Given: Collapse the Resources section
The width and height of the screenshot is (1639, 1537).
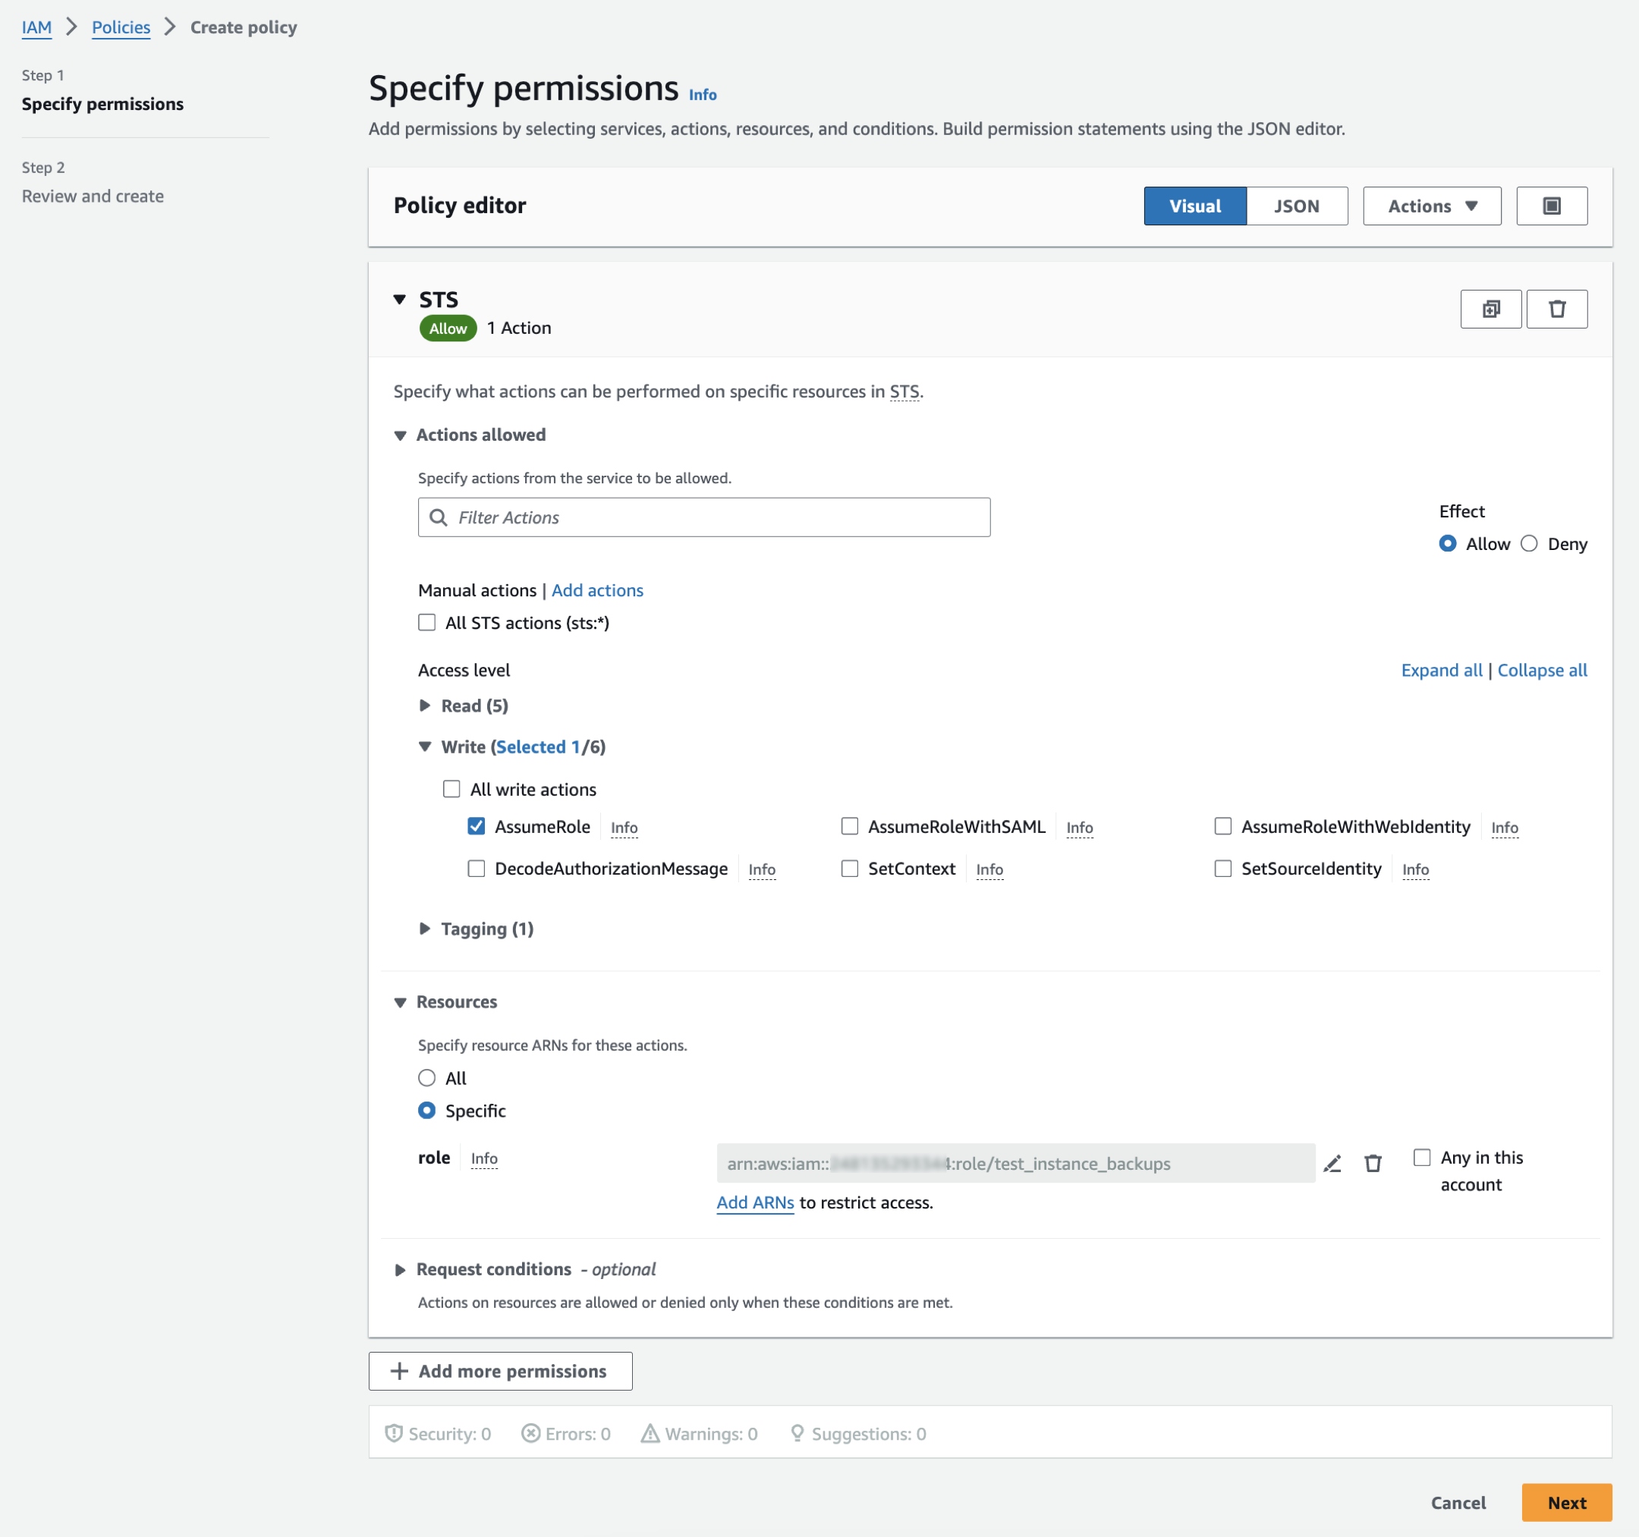Looking at the screenshot, I should (x=400, y=1002).
